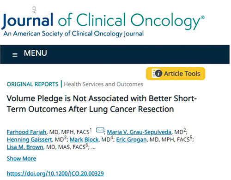Select author Mark Block link

point(84,139)
